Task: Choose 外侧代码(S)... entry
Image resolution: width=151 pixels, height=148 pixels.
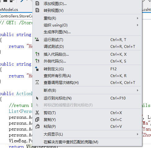Action: click(x=87, y=61)
